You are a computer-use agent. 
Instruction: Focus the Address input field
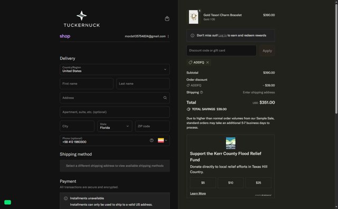pos(115,98)
